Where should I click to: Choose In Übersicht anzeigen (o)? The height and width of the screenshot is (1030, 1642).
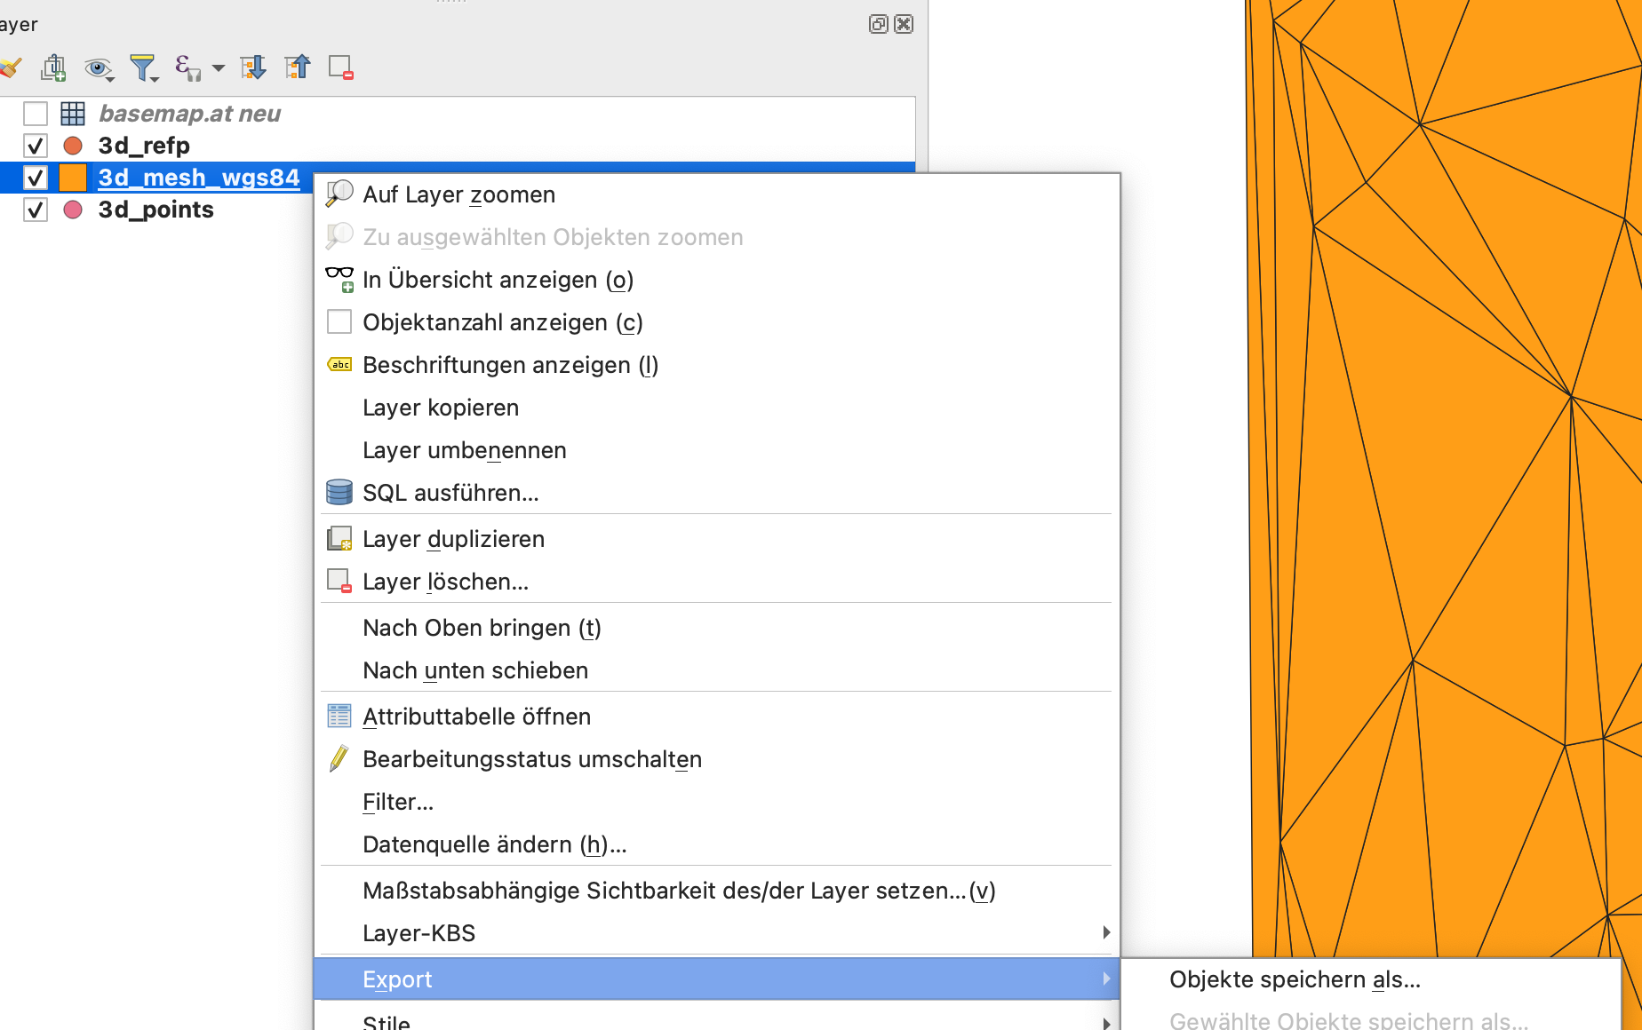click(717, 280)
